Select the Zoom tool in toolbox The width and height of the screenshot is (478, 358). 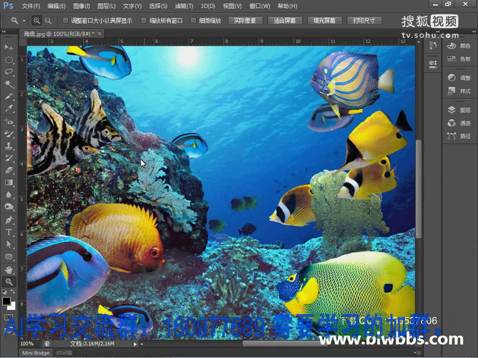pyautogui.click(x=9, y=282)
